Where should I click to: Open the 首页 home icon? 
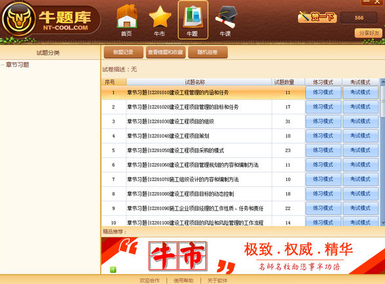pyautogui.click(x=127, y=20)
